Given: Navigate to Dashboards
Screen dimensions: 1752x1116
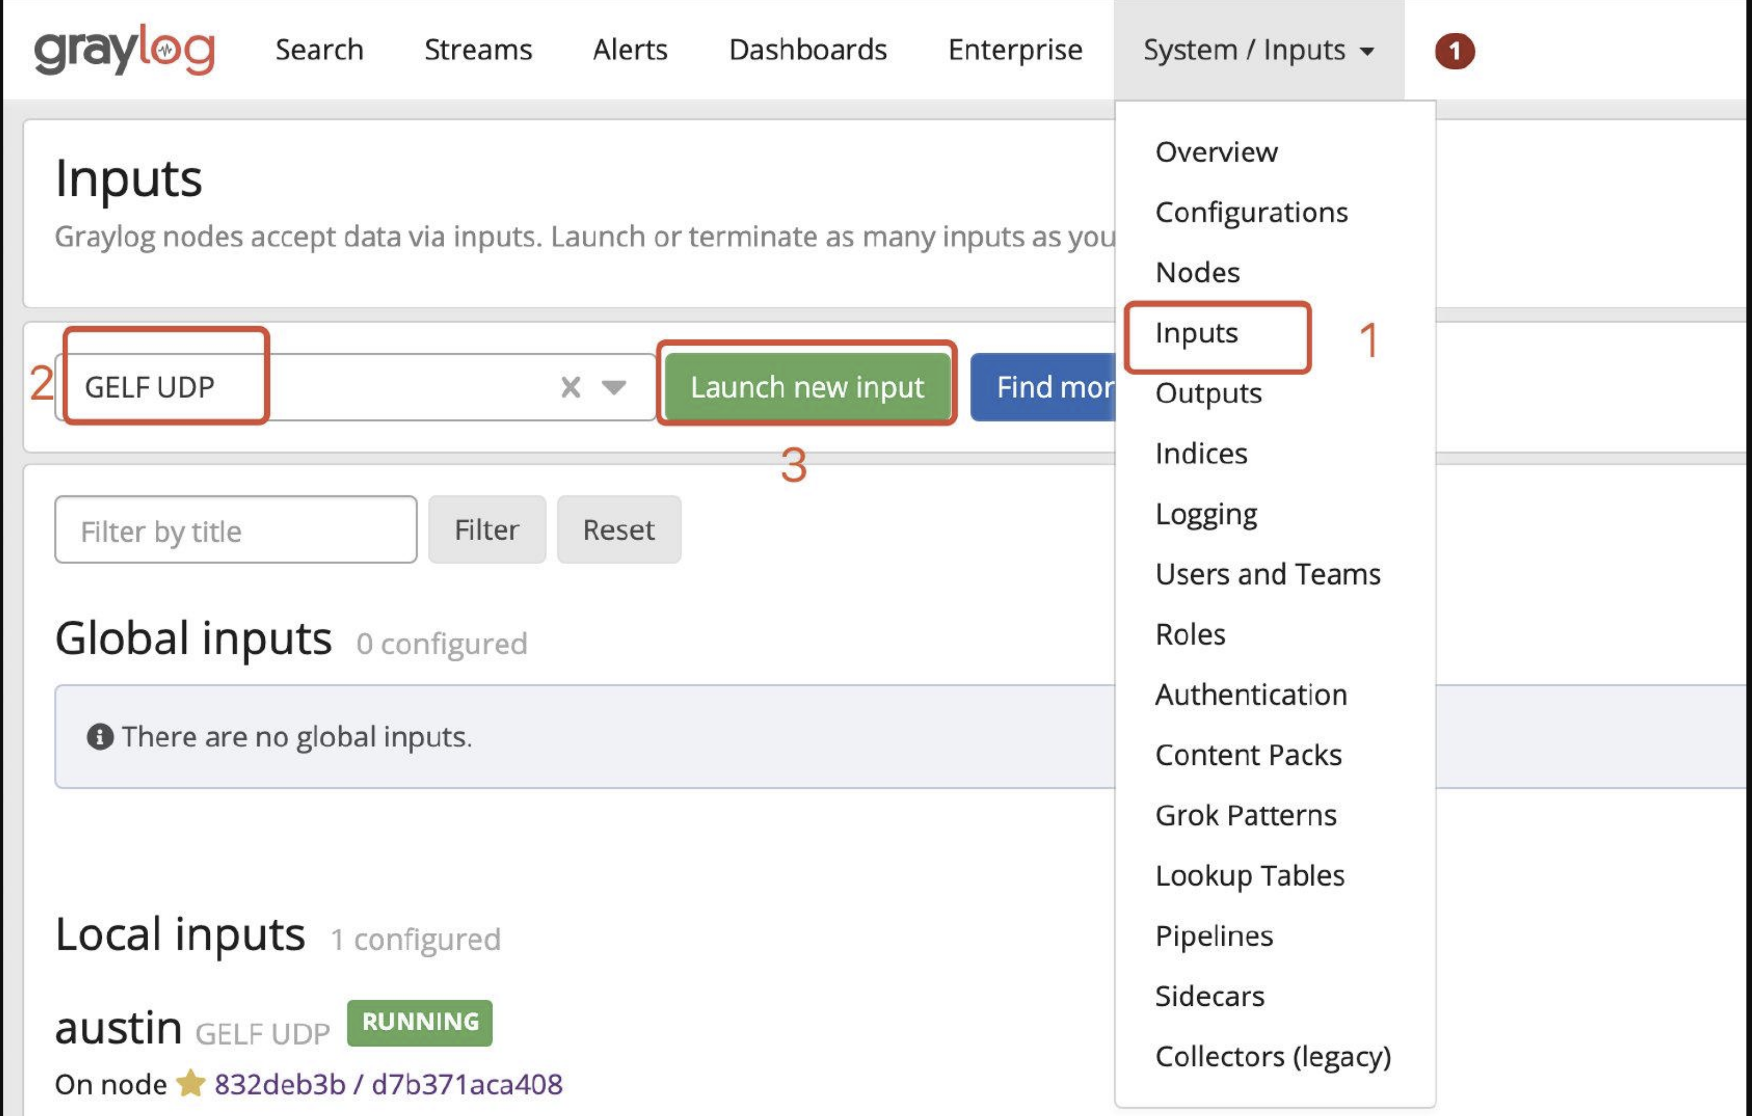Looking at the screenshot, I should pyautogui.click(x=808, y=50).
